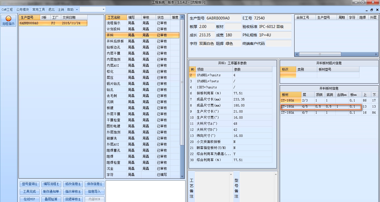Click the 退出 menu item
Screen dimensions: 380x202
(x=51, y=9)
